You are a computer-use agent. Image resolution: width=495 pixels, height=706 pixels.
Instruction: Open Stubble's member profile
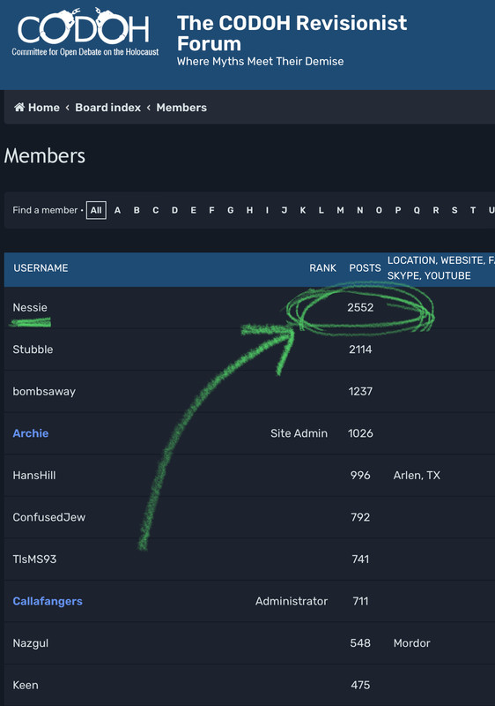click(x=33, y=349)
